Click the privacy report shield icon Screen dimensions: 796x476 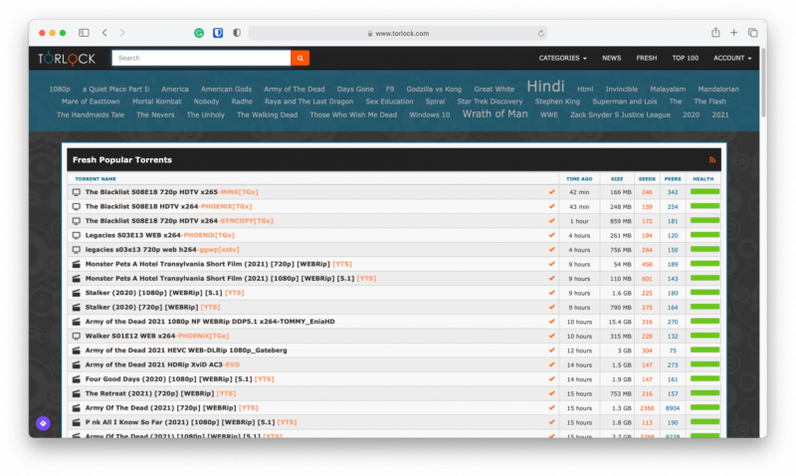[x=237, y=33]
